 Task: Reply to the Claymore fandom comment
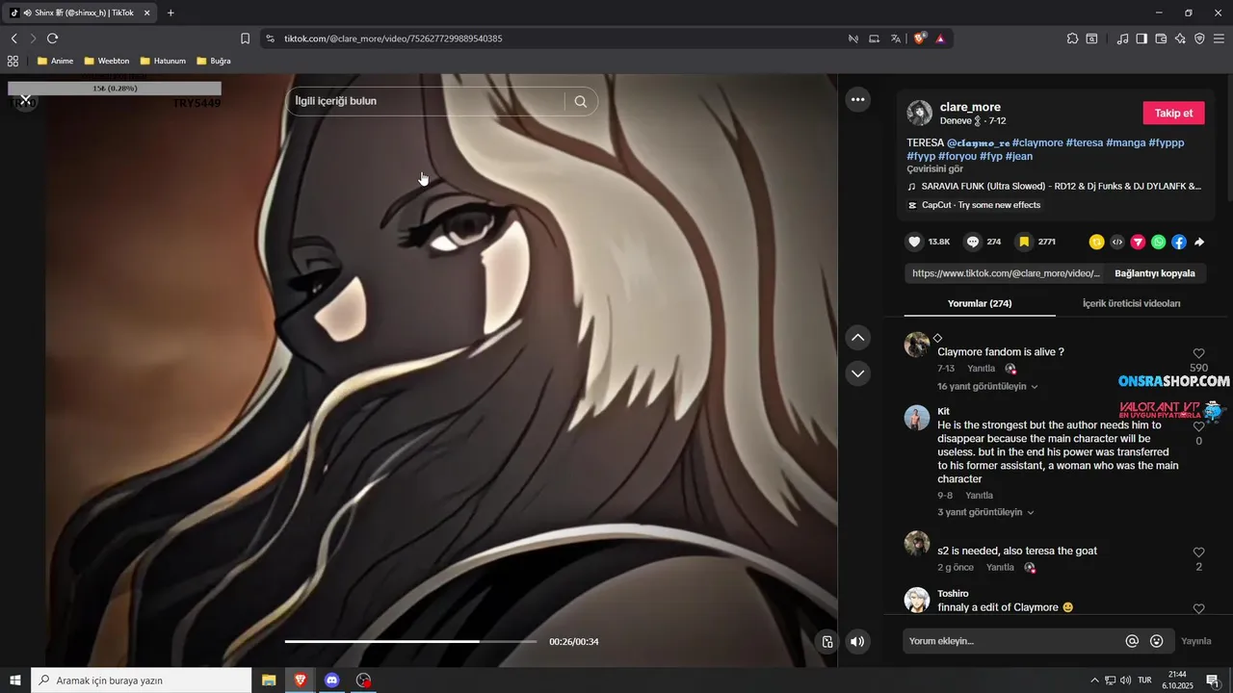[981, 369]
